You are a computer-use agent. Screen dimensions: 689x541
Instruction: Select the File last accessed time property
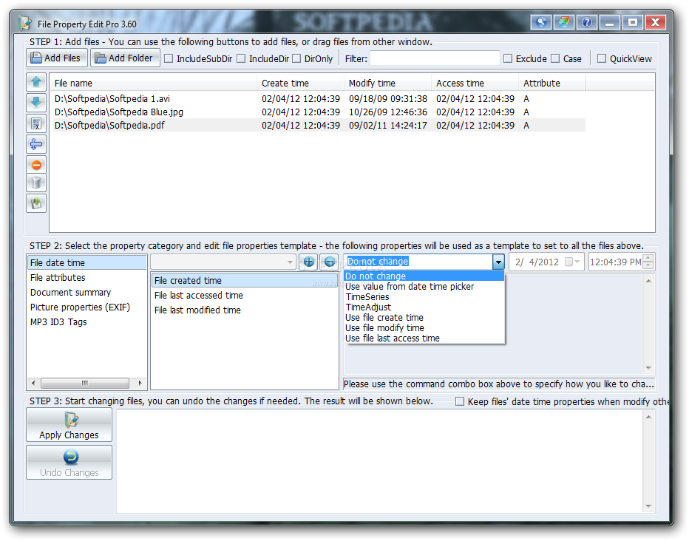244,296
